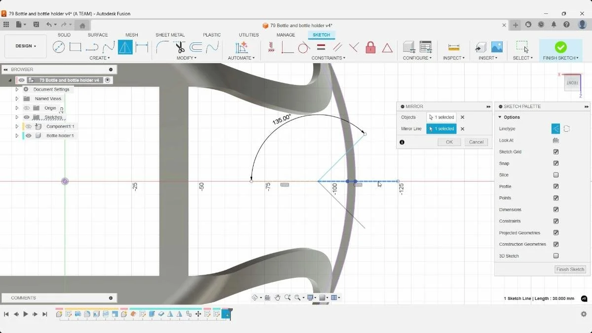Click the FRONT face of ViewCube
592x333 pixels.
[x=572, y=83]
